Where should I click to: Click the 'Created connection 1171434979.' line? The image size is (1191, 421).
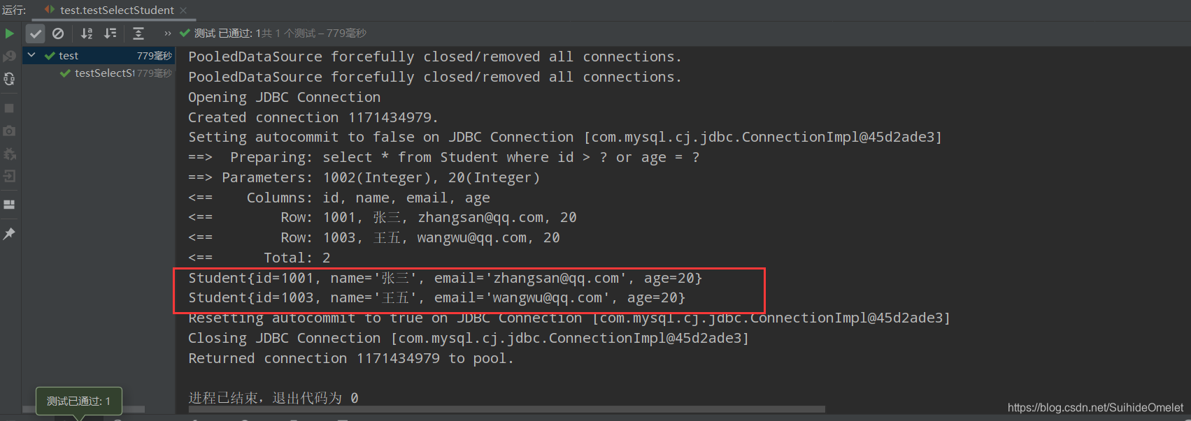pos(313,117)
